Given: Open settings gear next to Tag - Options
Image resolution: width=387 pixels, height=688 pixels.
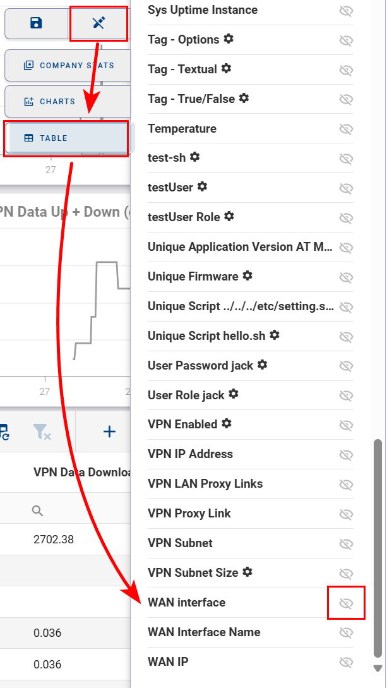Looking at the screenshot, I should click(x=229, y=39).
